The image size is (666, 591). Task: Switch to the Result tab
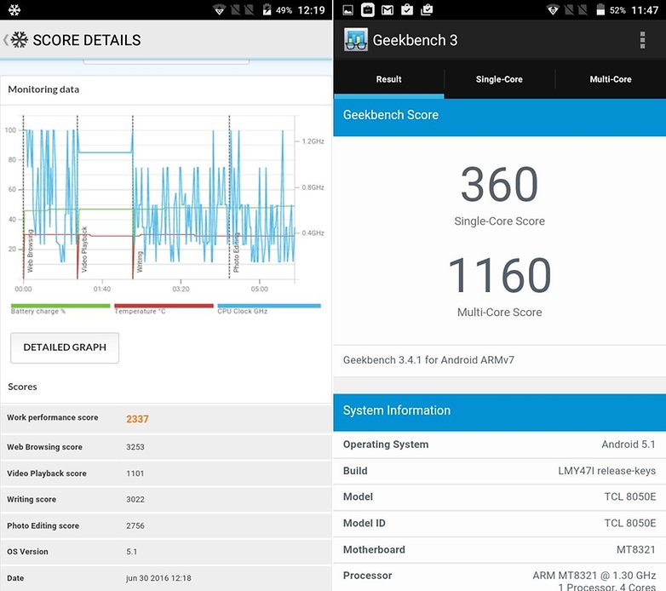pos(388,79)
